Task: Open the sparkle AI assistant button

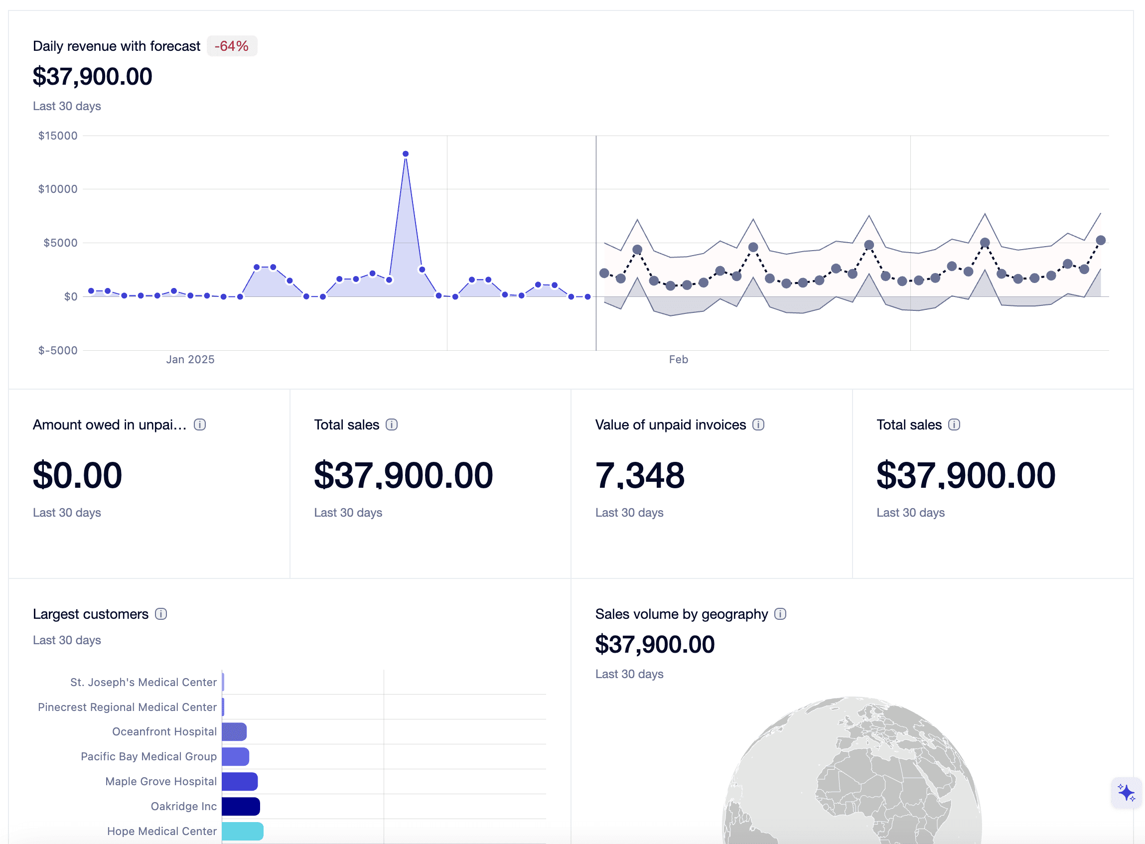Action: click(1126, 792)
